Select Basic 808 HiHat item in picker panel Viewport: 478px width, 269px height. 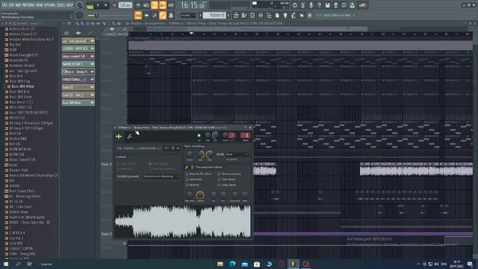78,103
